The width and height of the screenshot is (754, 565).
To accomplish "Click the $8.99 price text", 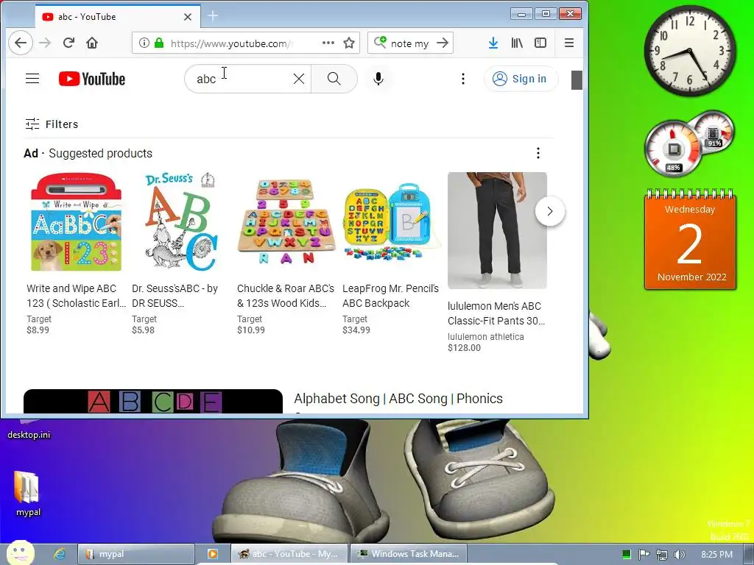I will point(38,330).
